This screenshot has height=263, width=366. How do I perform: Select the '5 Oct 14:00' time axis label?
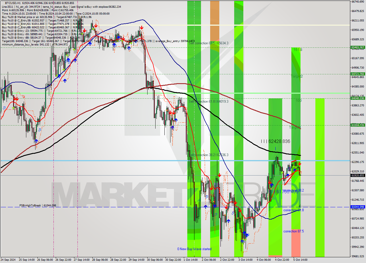301,260
